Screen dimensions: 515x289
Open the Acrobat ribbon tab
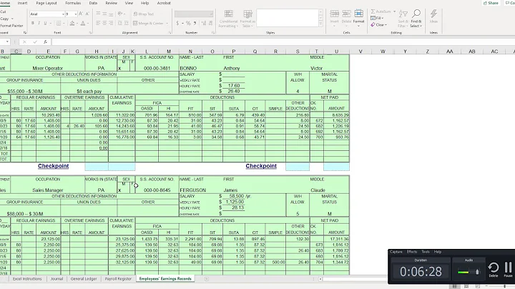[x=164, y=3]
